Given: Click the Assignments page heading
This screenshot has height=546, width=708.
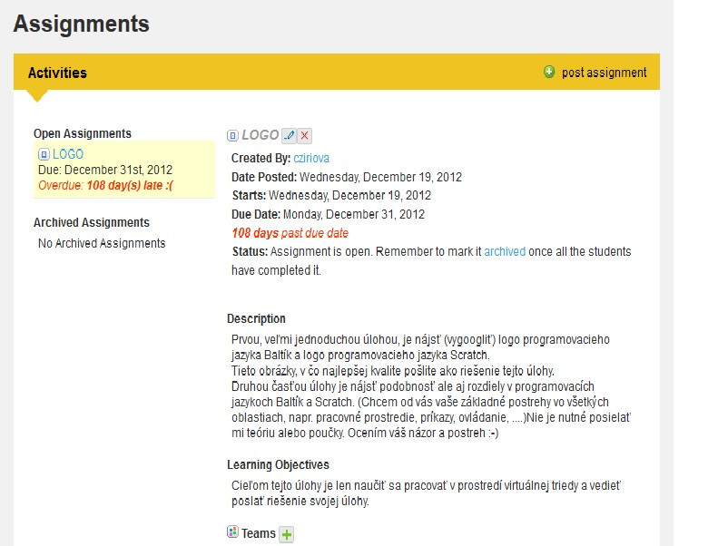Looking at the screenshot, I should [x=82, y=24].
